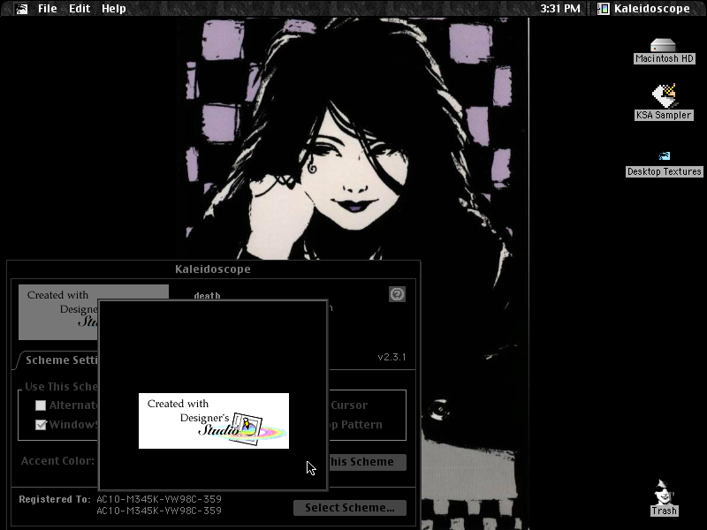Click the Kaleidoscope help question-mark icon
This screenshot has height=530, width=707.
(x=397, y=294)
